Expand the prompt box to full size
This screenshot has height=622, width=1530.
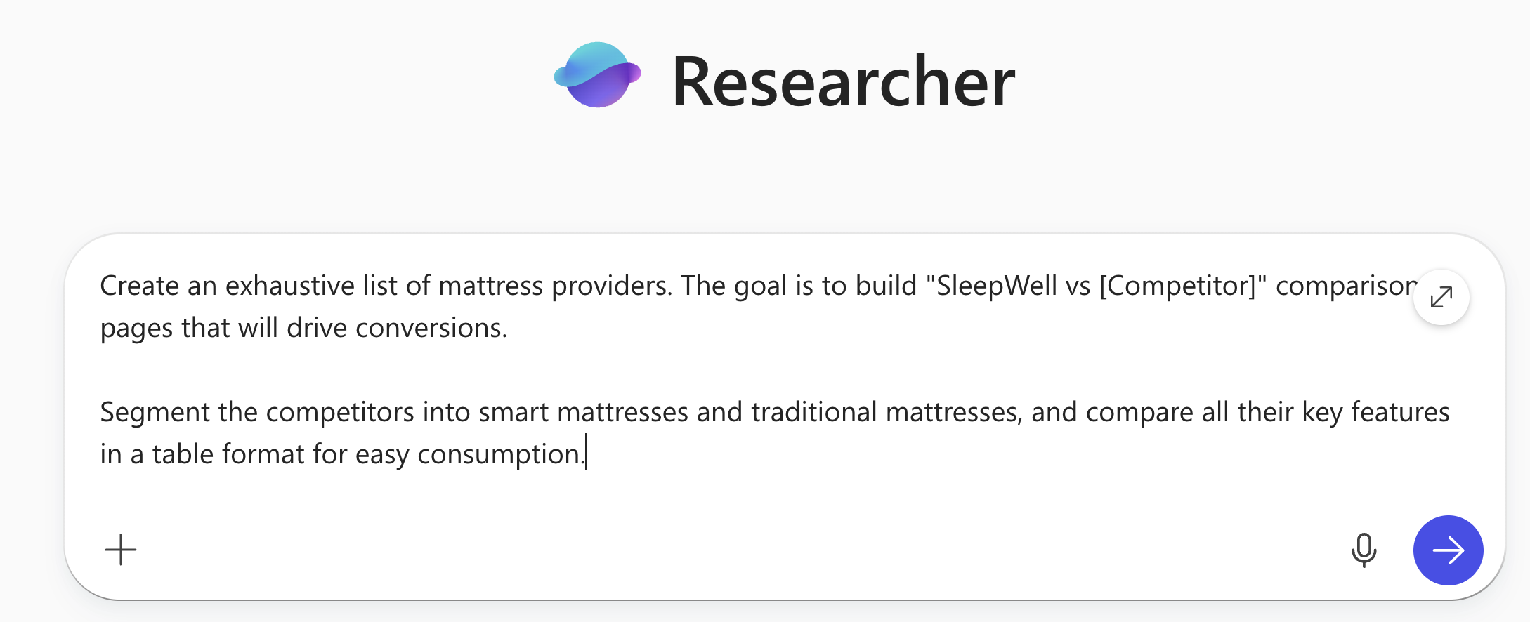point(1441,297)
